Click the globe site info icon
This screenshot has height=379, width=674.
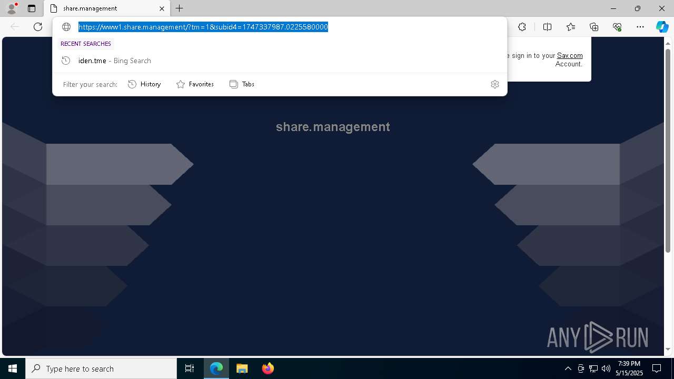tap(66, 27)
